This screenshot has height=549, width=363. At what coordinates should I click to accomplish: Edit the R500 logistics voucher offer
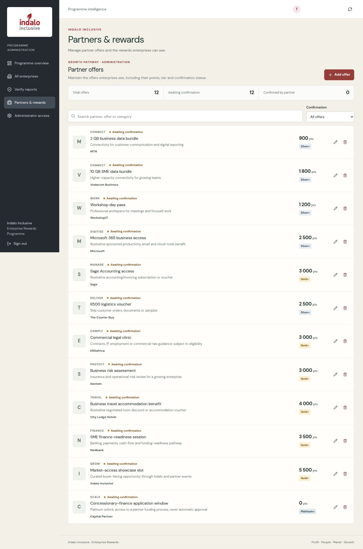pos(336,308)
